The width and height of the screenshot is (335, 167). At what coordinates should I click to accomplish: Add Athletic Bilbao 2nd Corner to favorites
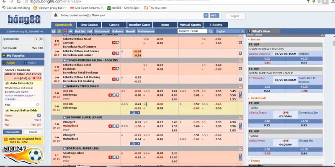click(x=118, y=53)
